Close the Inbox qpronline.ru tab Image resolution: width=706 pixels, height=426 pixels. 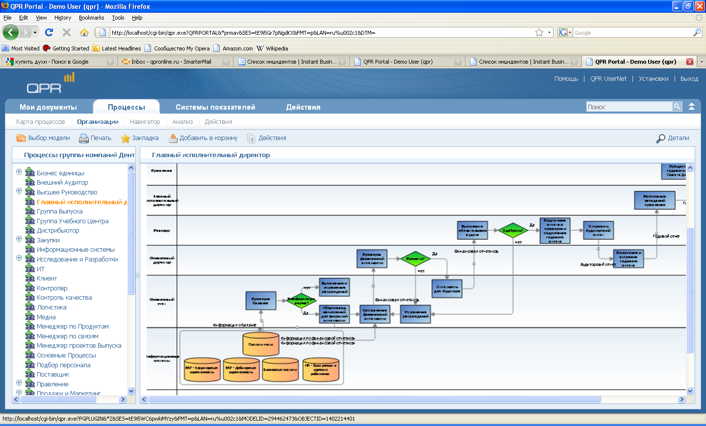coord(226,62)
